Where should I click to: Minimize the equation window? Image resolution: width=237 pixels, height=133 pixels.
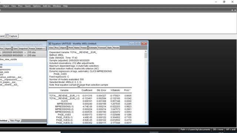[x=132, y=44]
